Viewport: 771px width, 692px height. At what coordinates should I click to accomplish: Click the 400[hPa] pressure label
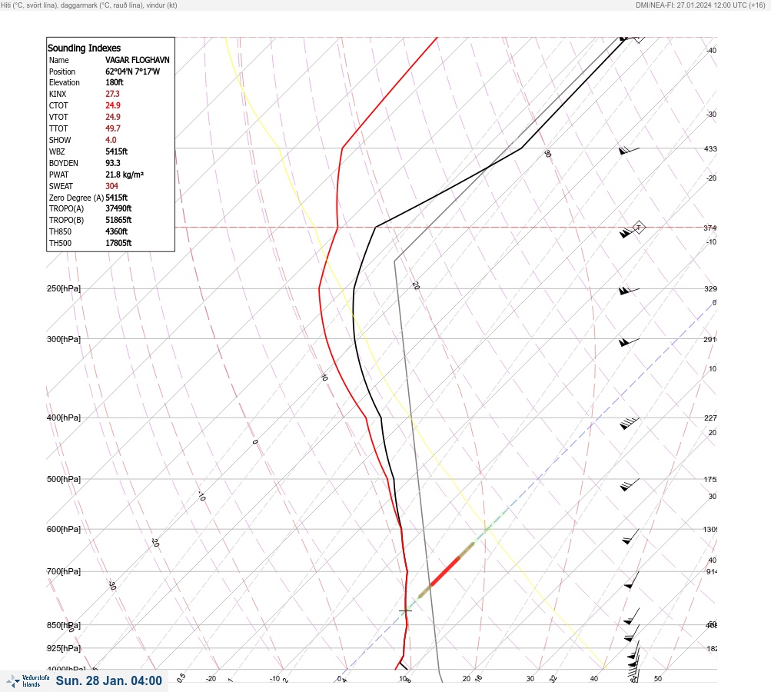64,418
